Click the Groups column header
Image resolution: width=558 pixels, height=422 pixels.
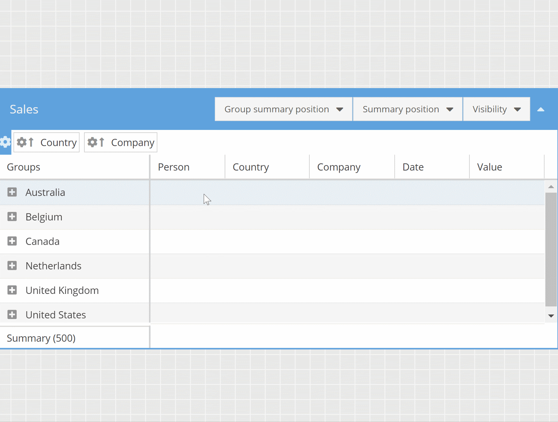coord(75,167)
